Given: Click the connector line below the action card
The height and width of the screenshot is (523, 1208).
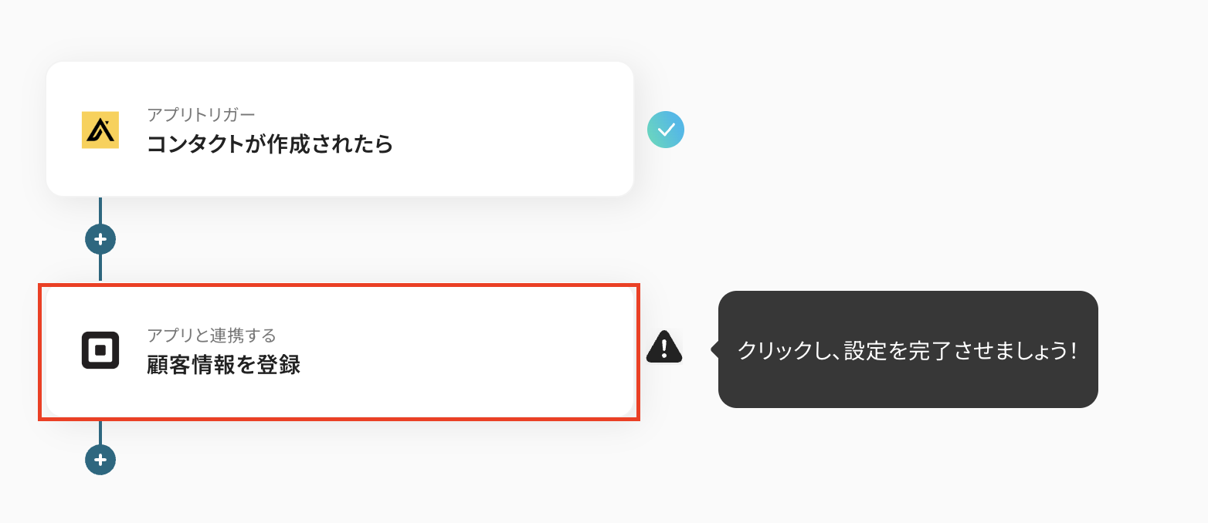Looking at the screenshot, I should [100, 432].
